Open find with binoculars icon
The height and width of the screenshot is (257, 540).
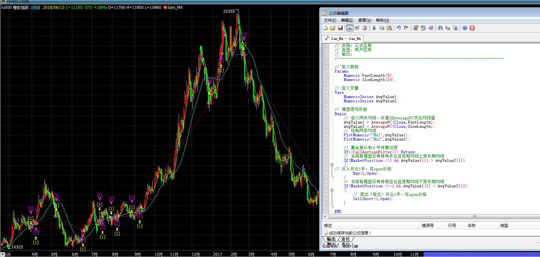pos(440,28)
